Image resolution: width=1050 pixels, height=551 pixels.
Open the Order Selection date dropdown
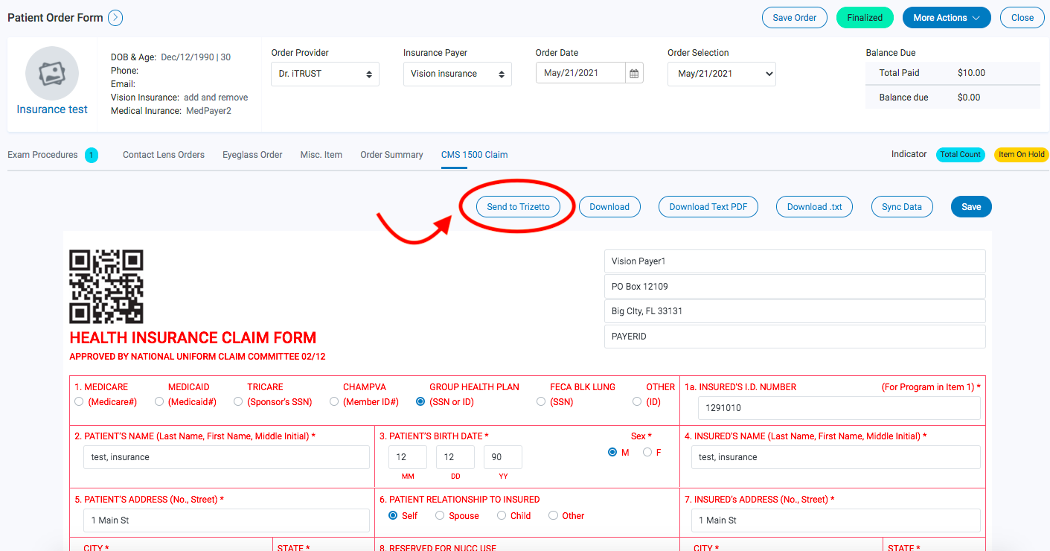pyautogui.click(x=721, y=74)
